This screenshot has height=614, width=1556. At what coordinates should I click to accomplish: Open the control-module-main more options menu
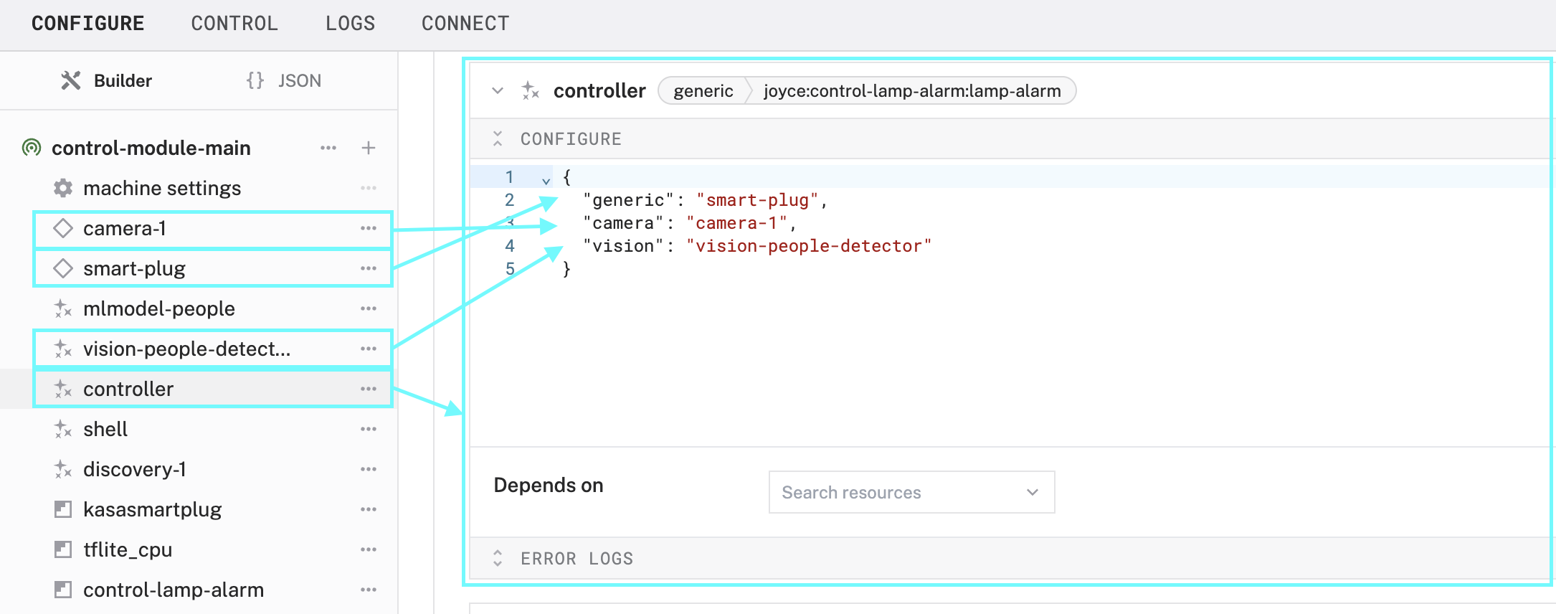click(328, 148)
